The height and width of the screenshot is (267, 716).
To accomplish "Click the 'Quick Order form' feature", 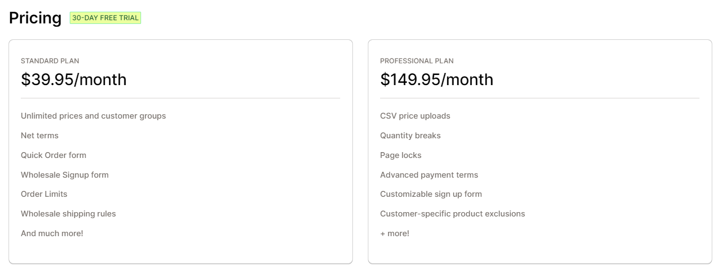I will pyautogui.click(x=53, y=155).
